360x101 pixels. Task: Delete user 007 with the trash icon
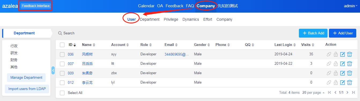click(350, 64)
